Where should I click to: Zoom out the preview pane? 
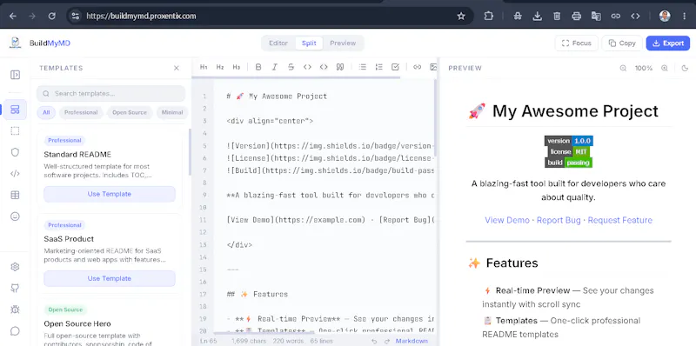pyautogui.click(x=623, y=69)
